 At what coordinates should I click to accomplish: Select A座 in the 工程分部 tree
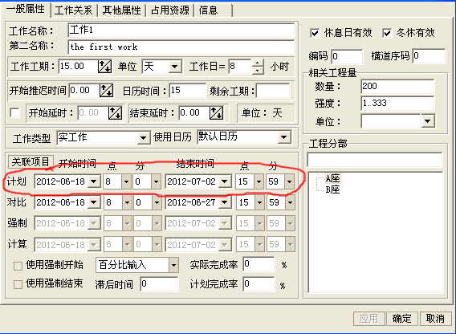click(x=332, y=178)
